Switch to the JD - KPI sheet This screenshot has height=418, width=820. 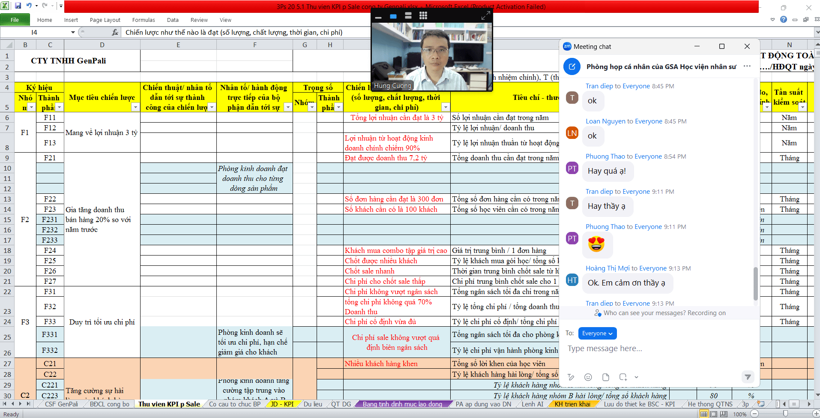[282, 404]
